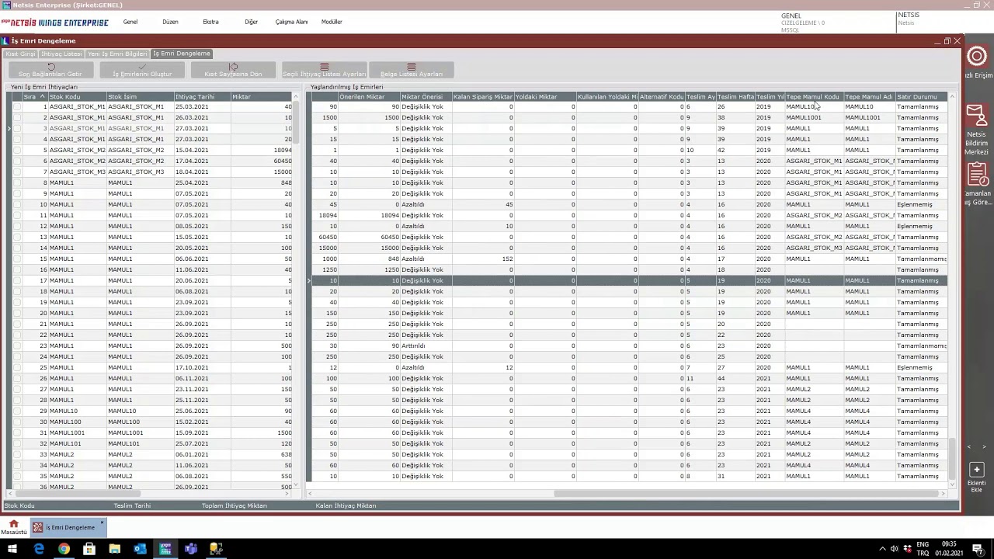Switch to the İhtiyaç Listesi tab
Screen dimensions: 994x559
pos(61,54)
